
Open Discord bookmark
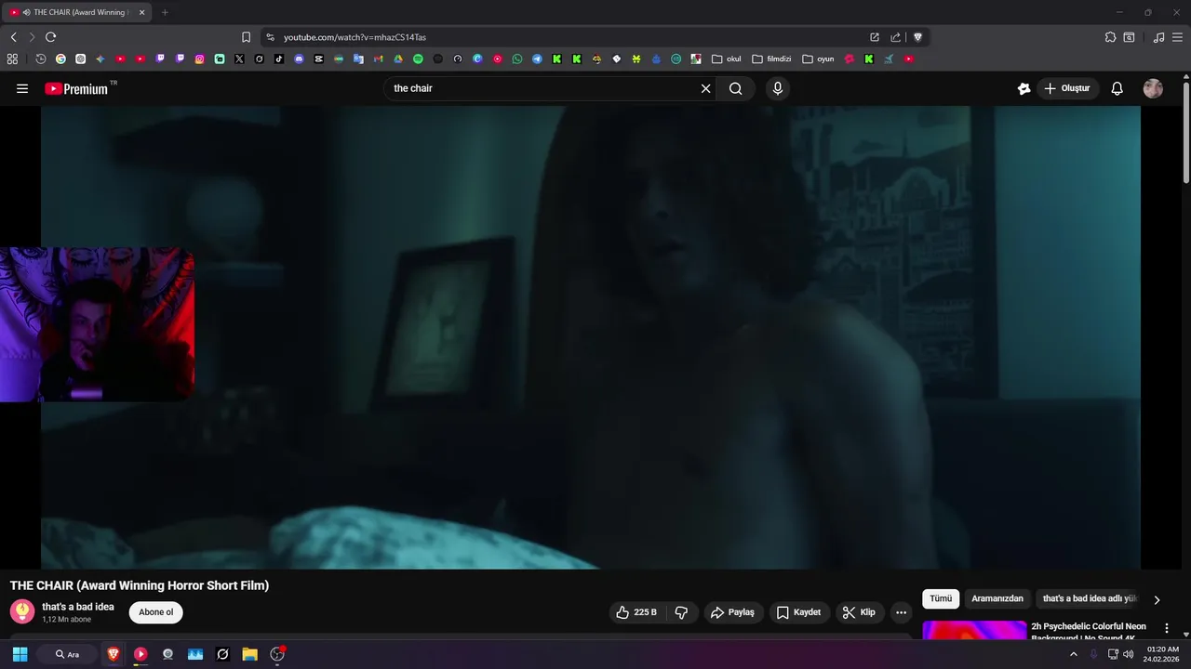point(299,59)
